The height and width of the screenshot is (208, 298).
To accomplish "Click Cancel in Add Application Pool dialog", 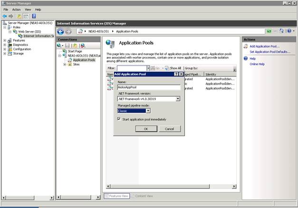I will click(170, 129).
